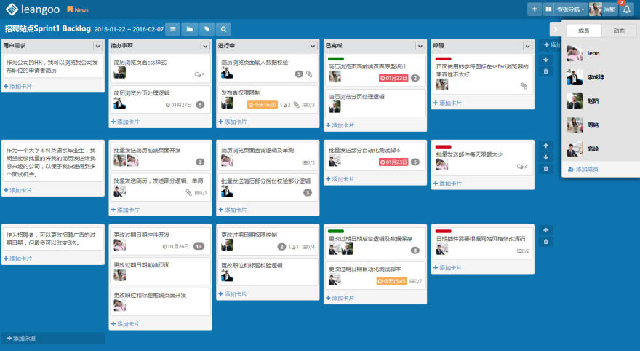Click the leangoo logo
Image resolution: width=640 pixels, height=351 pixels.
coord(32,9)
